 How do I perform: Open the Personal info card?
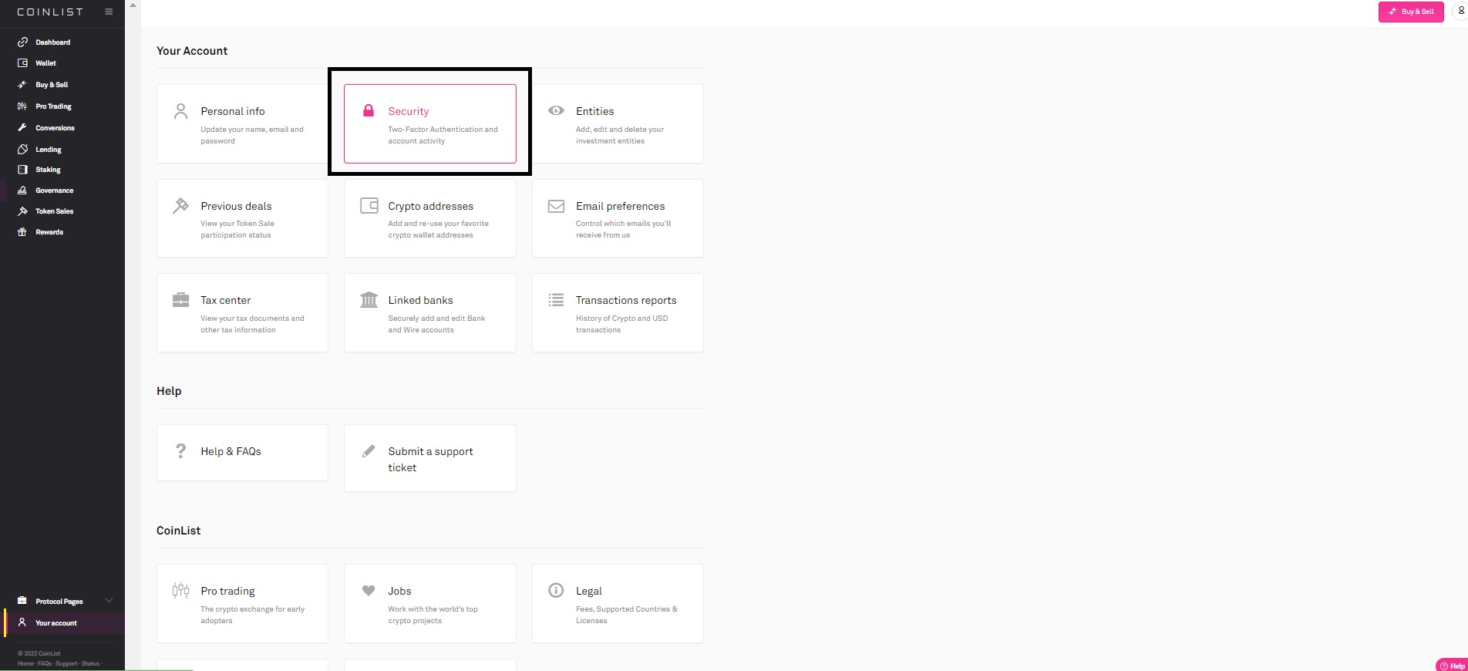[242, 123]
